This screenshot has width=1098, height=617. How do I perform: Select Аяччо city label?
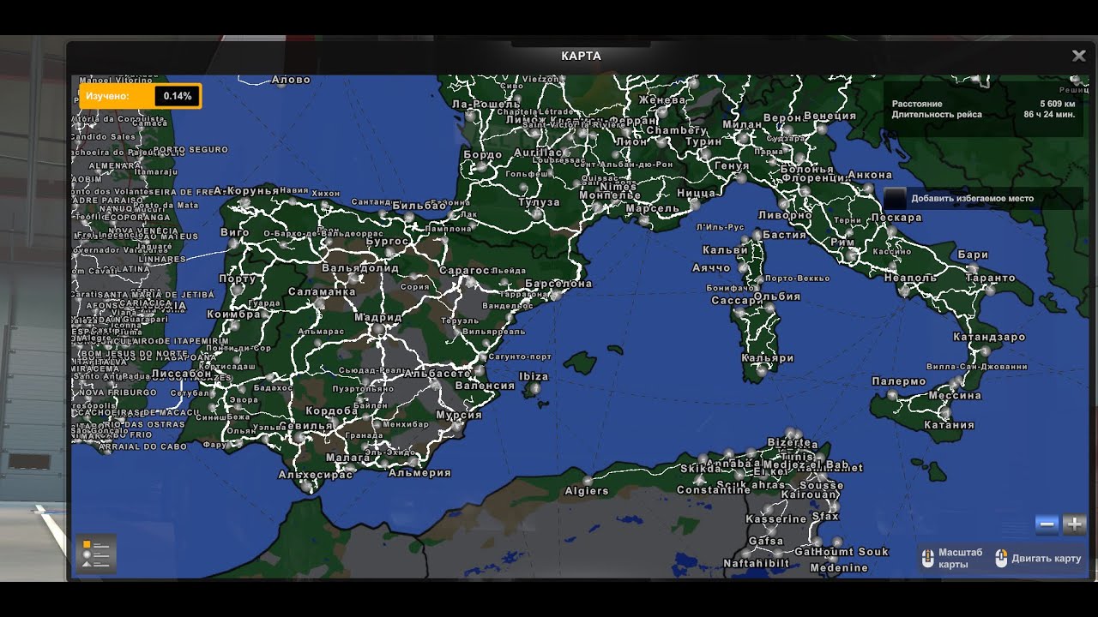tap(711, 268)
